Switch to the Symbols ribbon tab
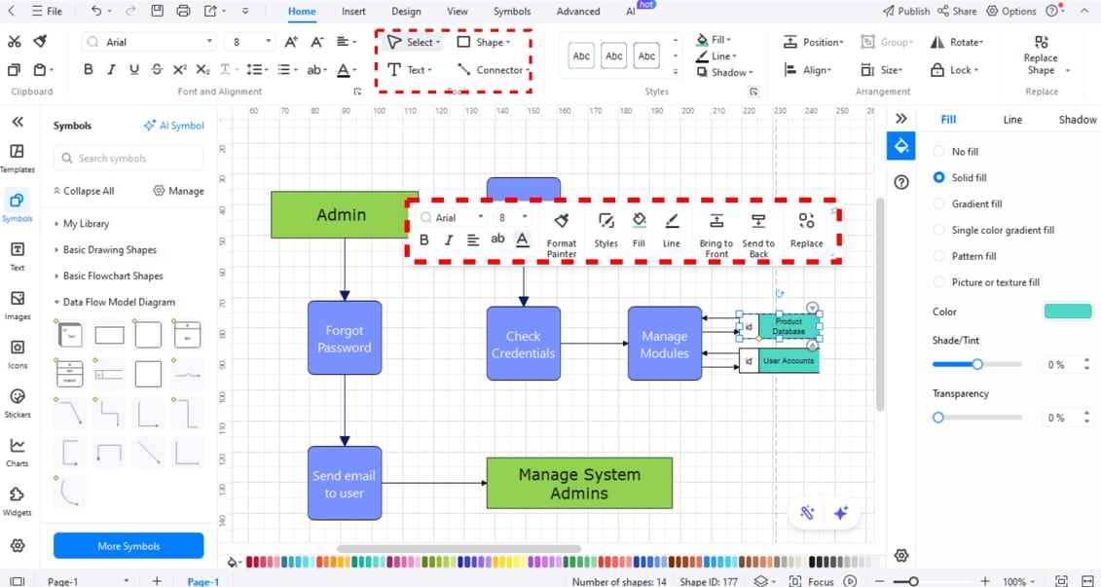 point(512,12)
